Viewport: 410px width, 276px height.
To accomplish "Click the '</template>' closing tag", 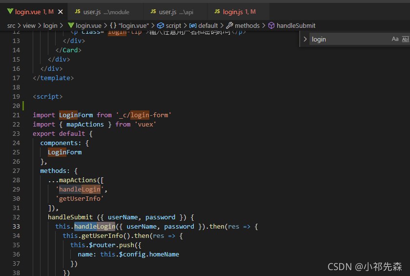I will click(x=53, y=78).
